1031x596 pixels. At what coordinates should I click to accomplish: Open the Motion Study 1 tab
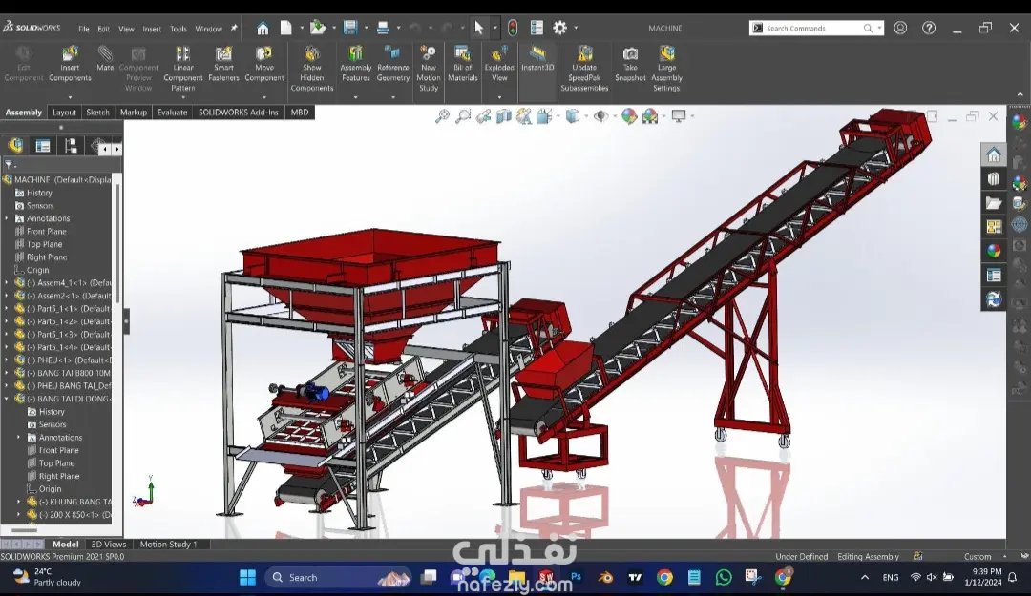(168, 545)
